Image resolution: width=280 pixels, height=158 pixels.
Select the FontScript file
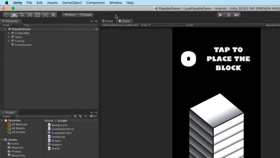click(56, 137)
